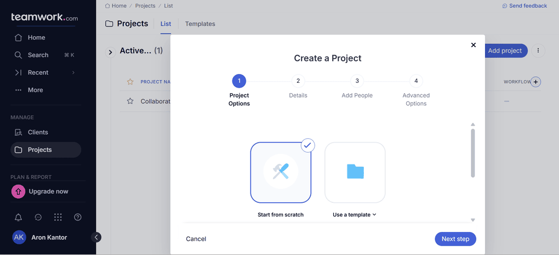This screenshot has height=255, width=559.
Task: Star the Collaborat... project row
Action: (130, 101)
